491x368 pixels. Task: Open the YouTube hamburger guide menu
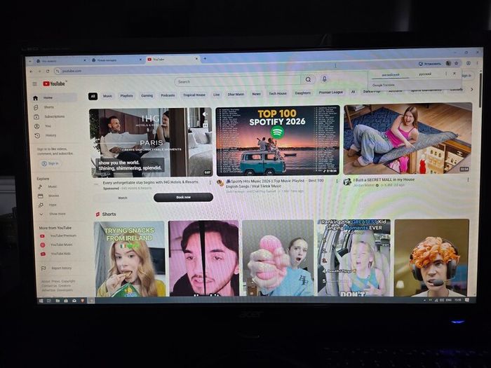(x=35, y=84)
